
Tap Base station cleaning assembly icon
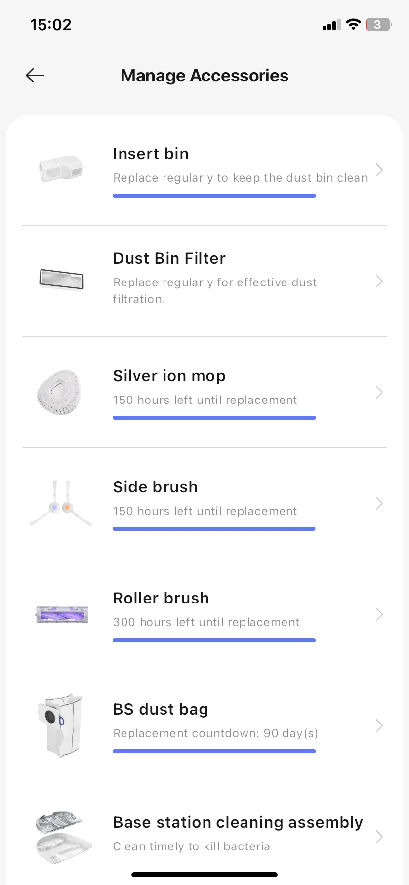point(63,837)
